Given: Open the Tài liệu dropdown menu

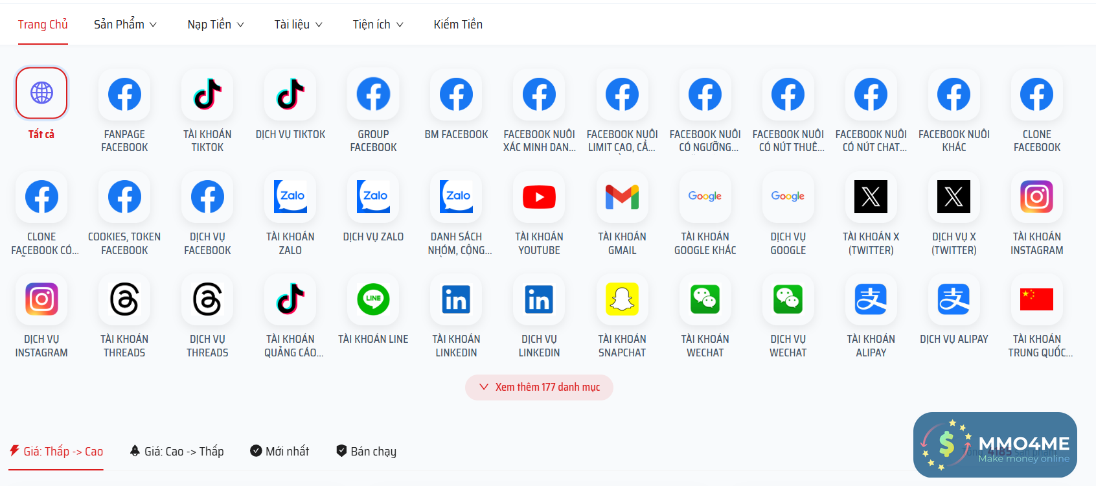Looking at the screenshot, I should point(298,25).
